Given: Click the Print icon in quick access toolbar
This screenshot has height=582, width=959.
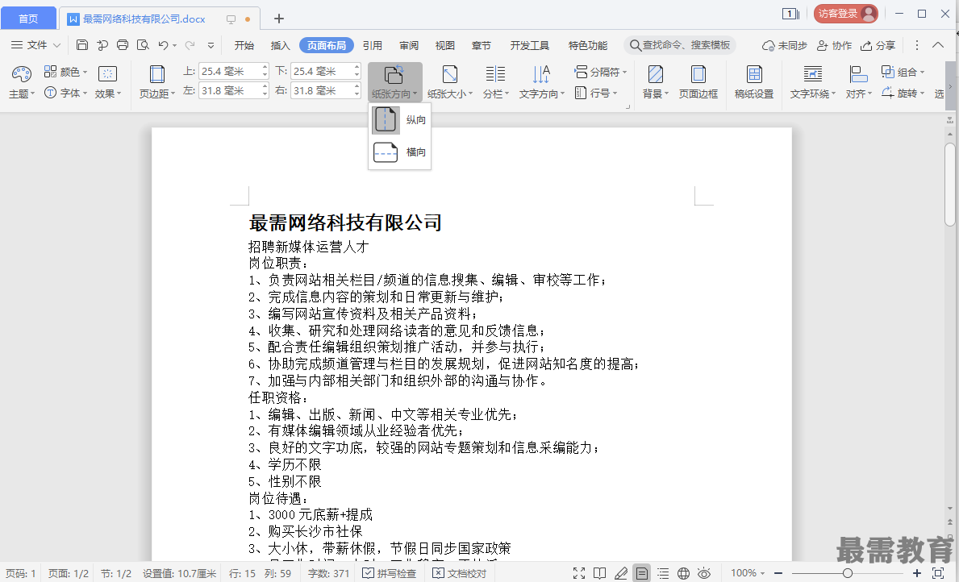Looking at the screenshot, I should pyautogui.click(x=123, y=44).
